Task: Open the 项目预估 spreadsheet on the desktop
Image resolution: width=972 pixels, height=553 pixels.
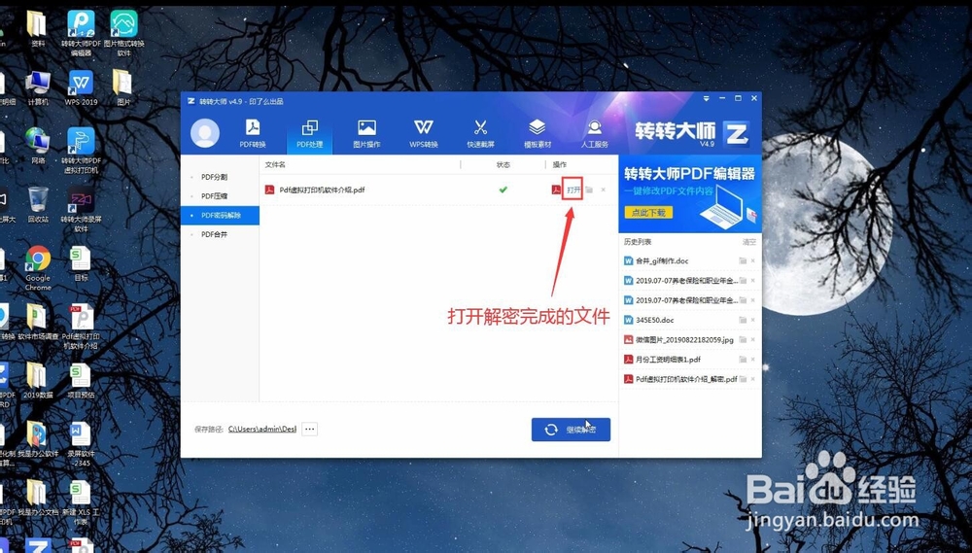Action: 81,381
